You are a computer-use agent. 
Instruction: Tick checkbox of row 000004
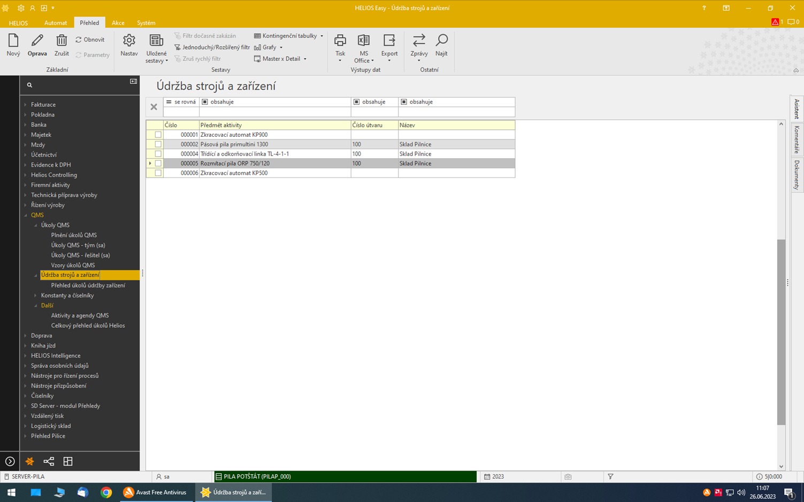pos(158,154)
